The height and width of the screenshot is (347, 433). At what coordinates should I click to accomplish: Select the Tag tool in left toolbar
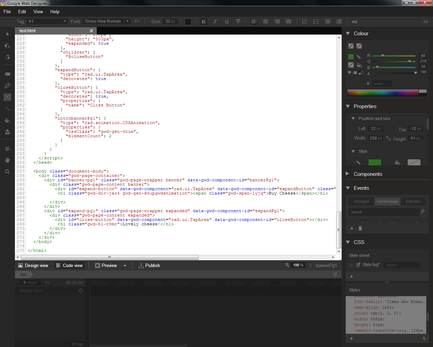point(7,74)
